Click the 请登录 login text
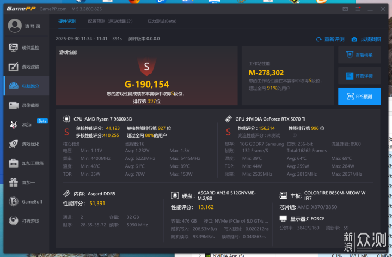The height and width of the screenshot is (257, 392). click(33, 26)
